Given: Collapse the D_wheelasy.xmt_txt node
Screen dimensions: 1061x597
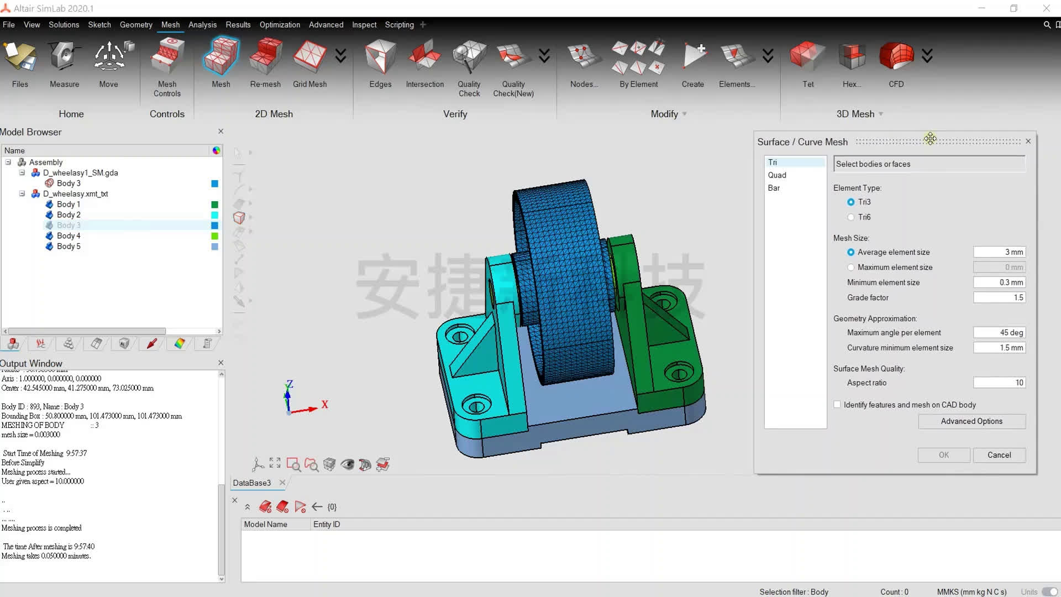Looking at the screenshot, I should [22, 194].
